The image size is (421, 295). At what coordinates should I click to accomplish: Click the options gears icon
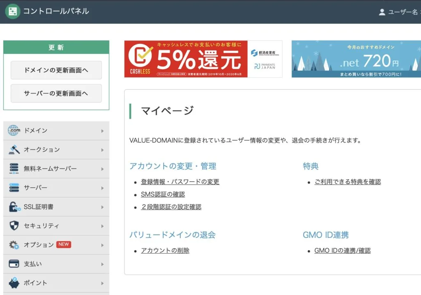pyautogui.click(x=14, y=245)
